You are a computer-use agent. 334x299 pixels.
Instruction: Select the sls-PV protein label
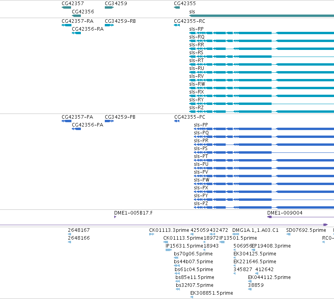201,172
